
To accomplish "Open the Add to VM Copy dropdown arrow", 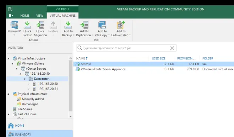I will click(x=109, y=35).
